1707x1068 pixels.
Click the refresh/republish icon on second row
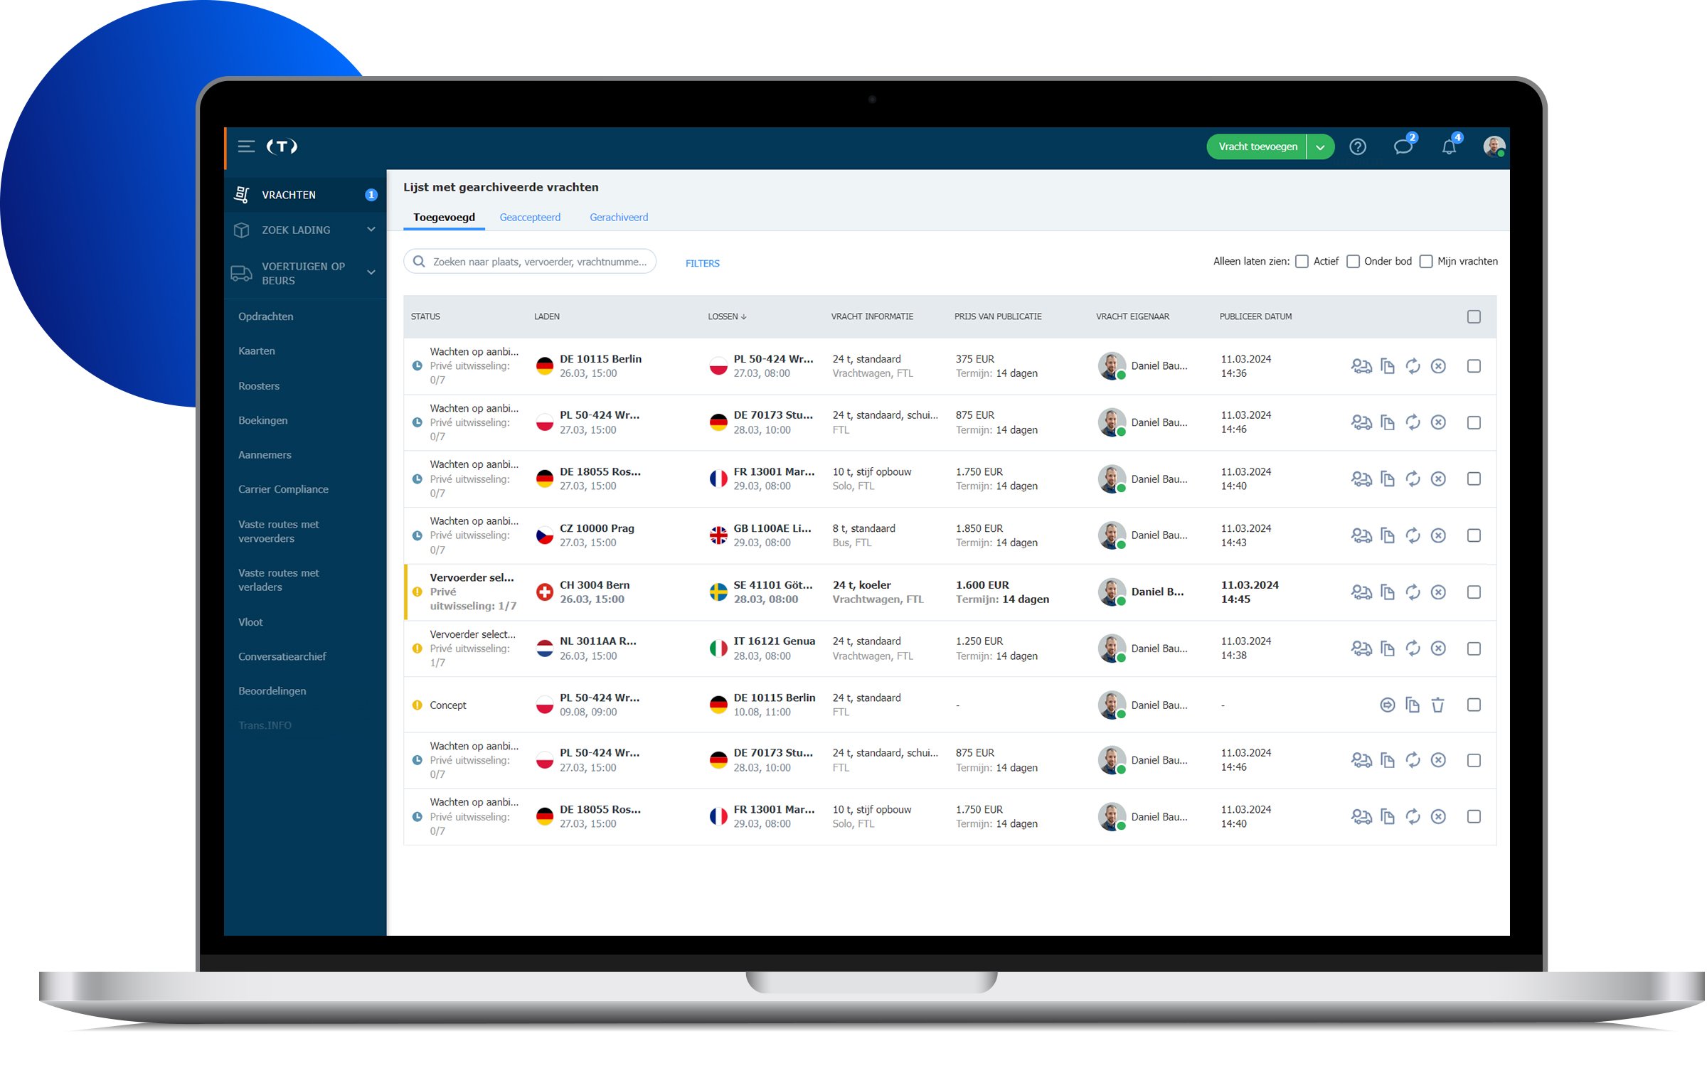pyautogui.click(x=1412, y=422)
